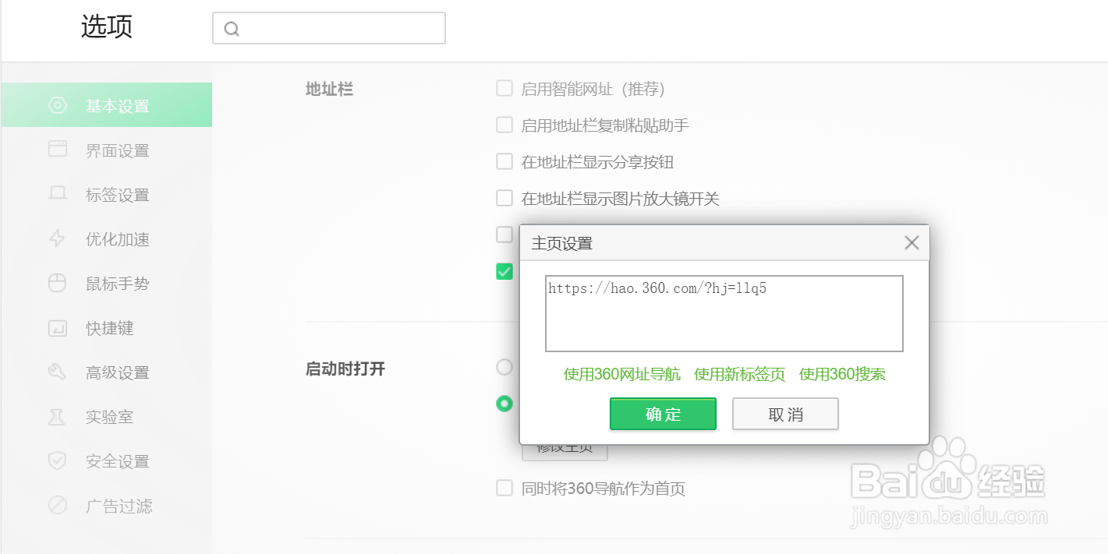Screen dimensions: 1108x554
Task: Close the 主页设置 dialog
Action: [912, 243]
